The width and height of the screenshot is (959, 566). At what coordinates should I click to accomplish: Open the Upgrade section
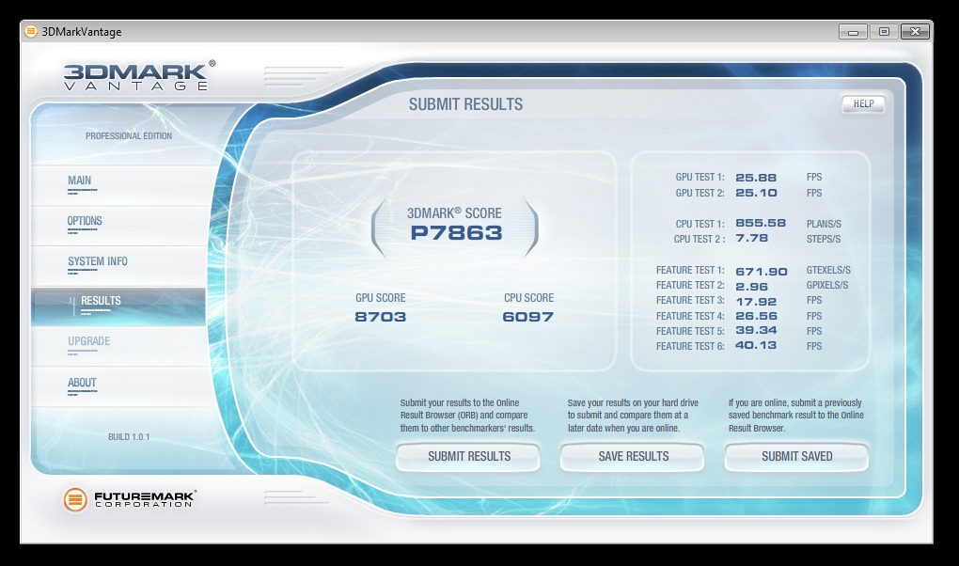[x=118, y=347]
